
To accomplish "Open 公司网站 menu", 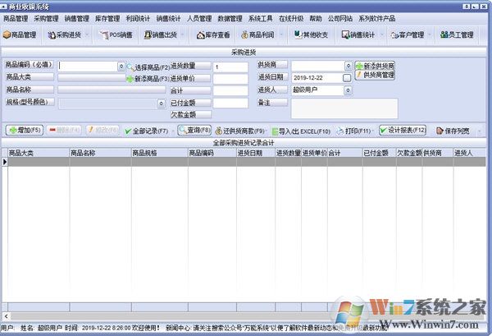I will 340,19.
